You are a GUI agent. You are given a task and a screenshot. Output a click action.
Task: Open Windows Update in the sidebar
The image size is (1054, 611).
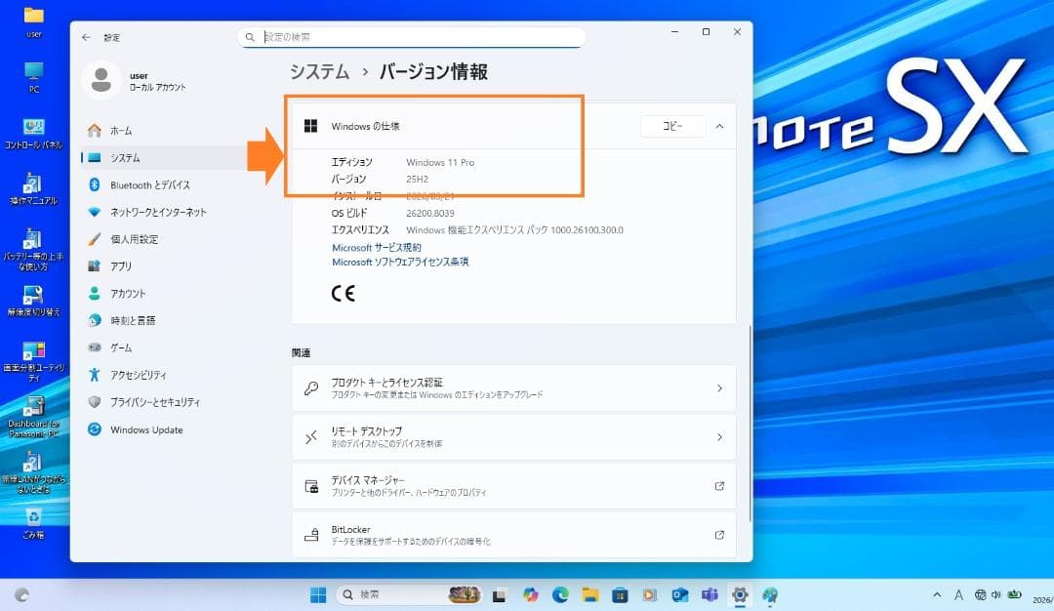(x=165, y=429)
